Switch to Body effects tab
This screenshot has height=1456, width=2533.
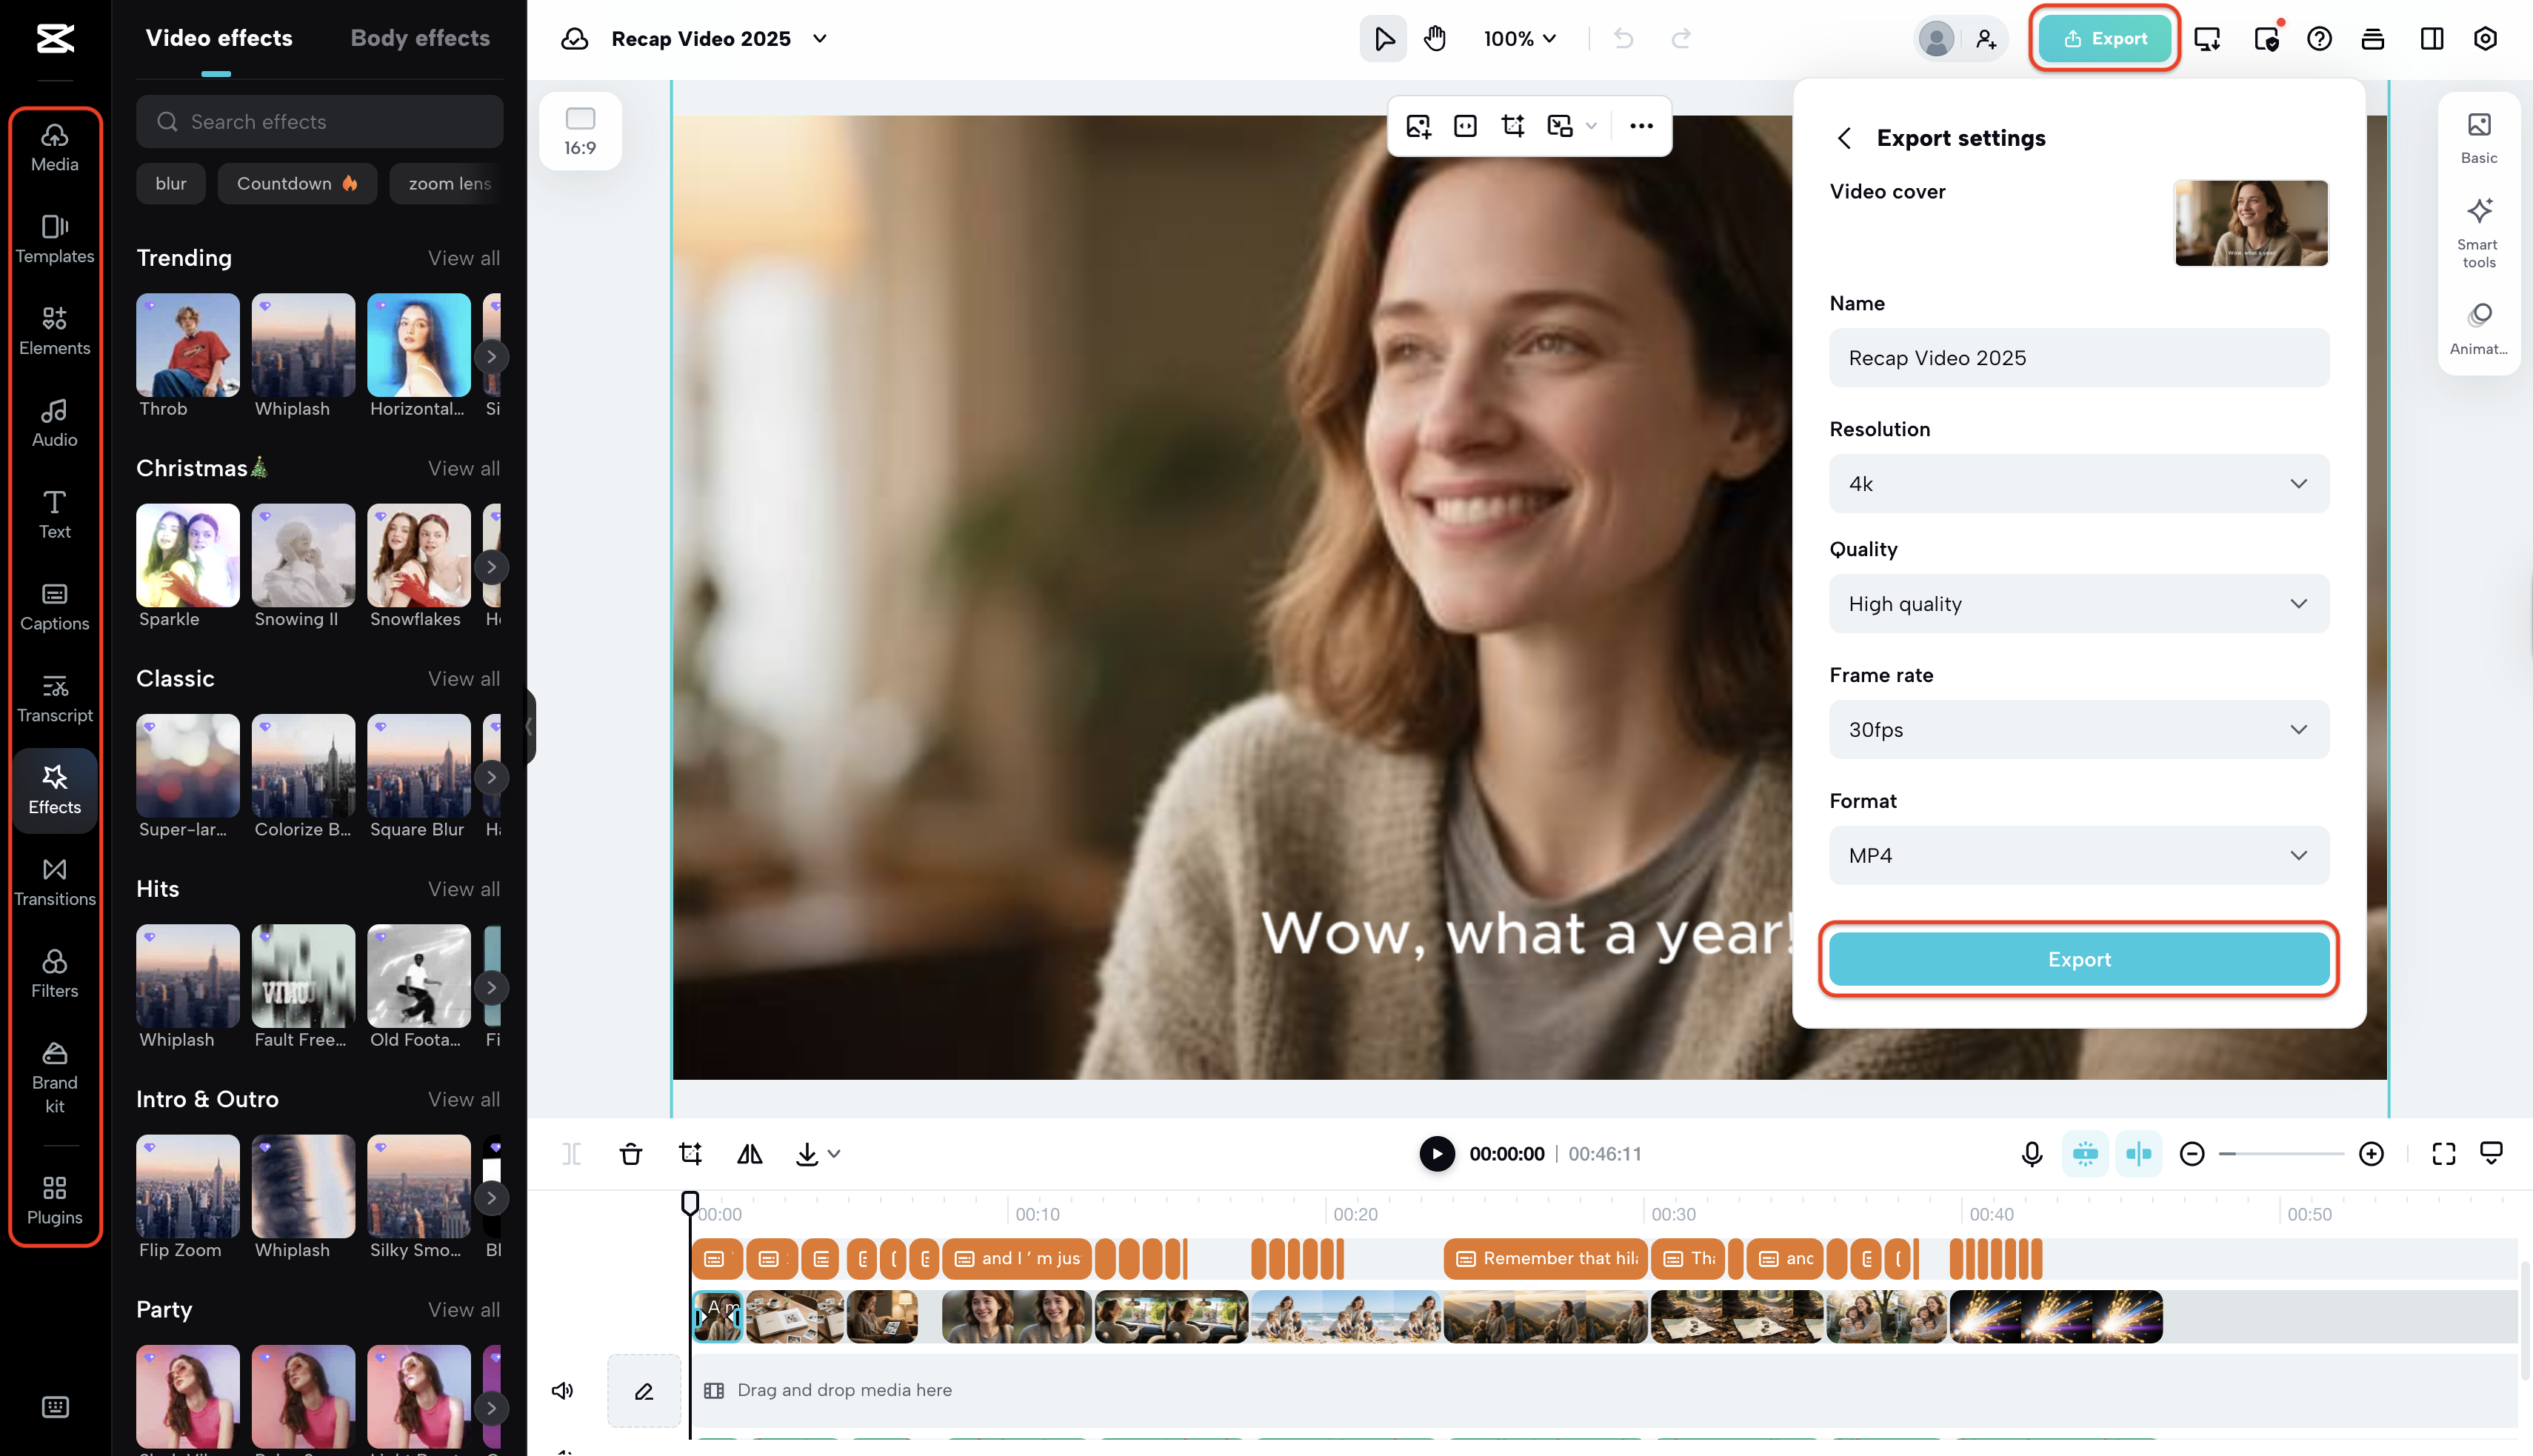[420, 38]
